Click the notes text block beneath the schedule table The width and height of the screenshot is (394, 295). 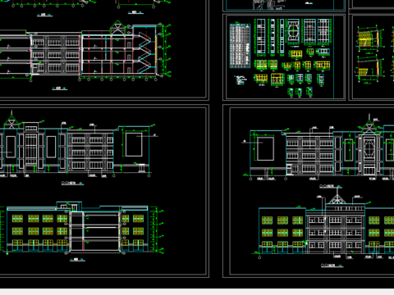click(x=241, y=80)
